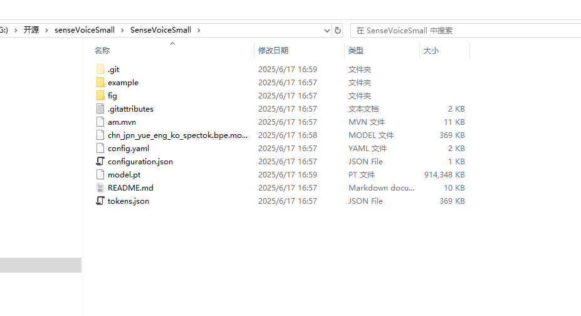Click the model.pt file icon
The width and height of the screenshot is (581, 316).
(100, 174)
